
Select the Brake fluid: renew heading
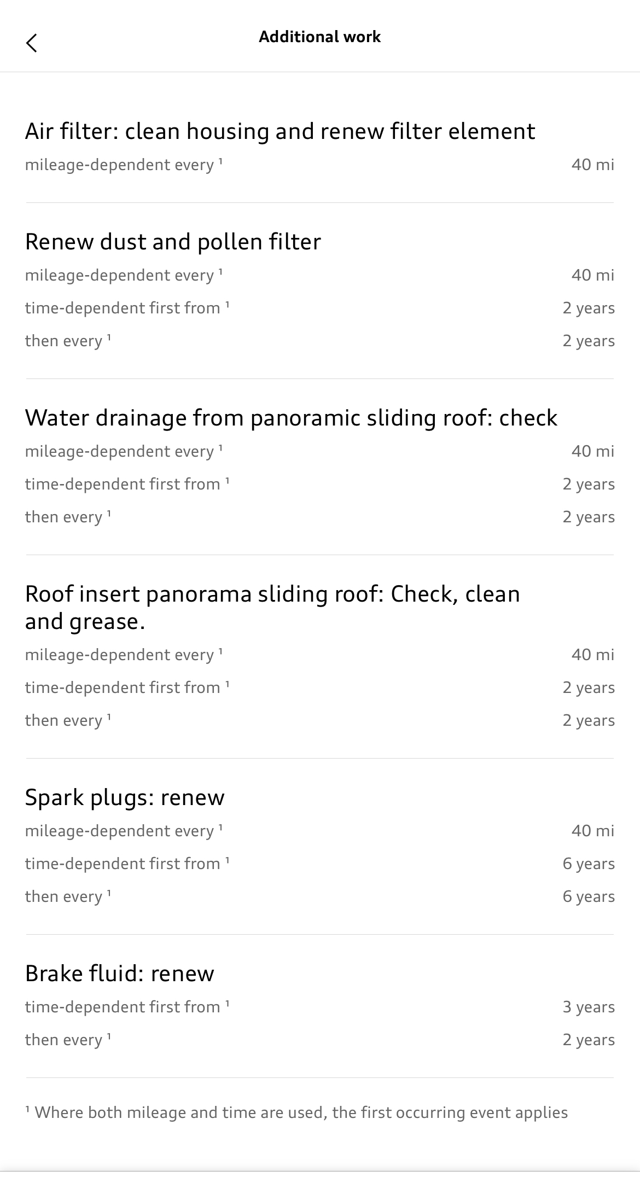pos(119,974)
